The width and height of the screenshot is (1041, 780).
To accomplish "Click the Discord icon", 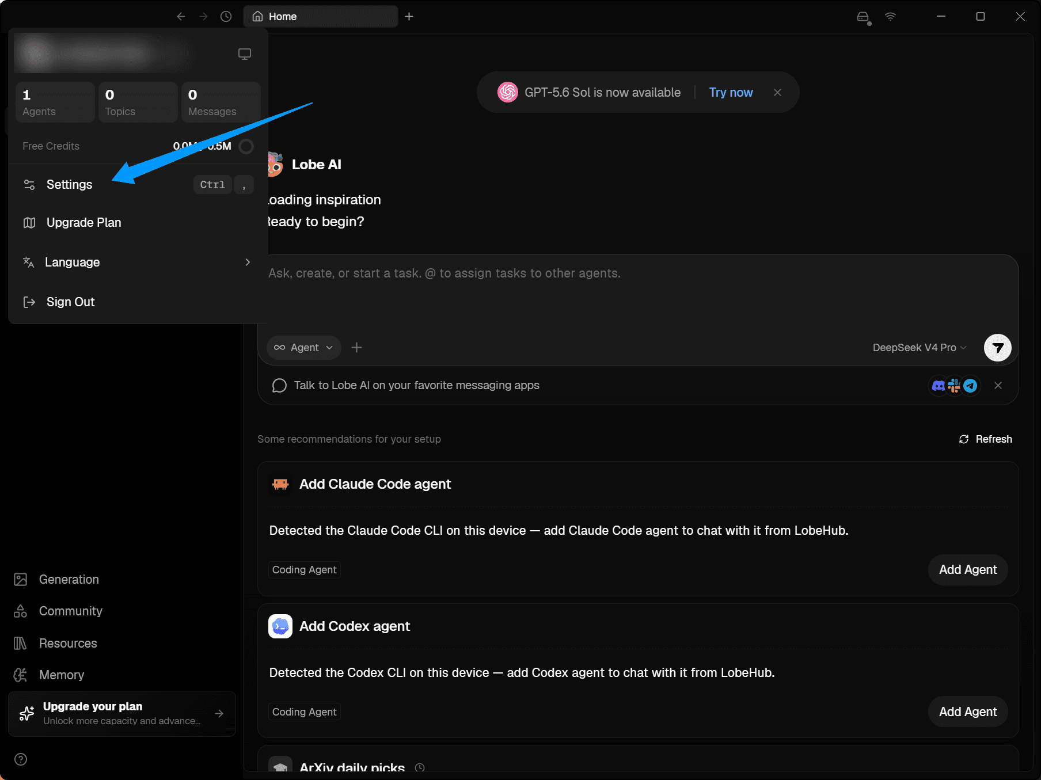I will (x=939, y=386).
